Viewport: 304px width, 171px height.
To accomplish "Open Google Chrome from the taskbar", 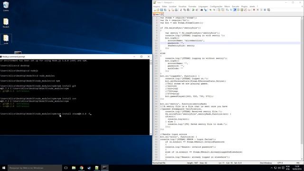I will [x=81, y=168].
